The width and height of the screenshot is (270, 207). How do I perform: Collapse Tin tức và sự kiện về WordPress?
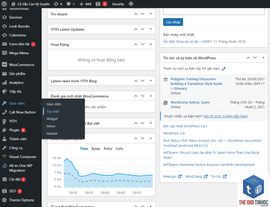263,58
